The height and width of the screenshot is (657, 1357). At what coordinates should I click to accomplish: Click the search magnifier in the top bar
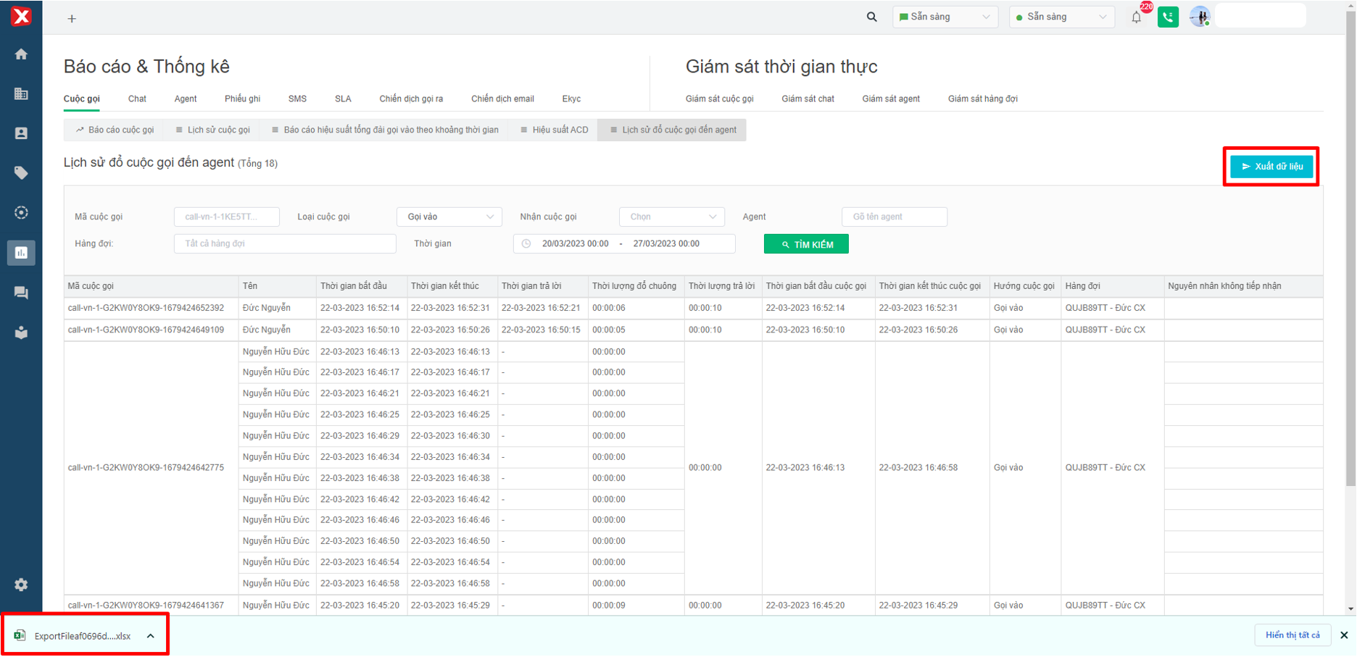coord(871,17)
